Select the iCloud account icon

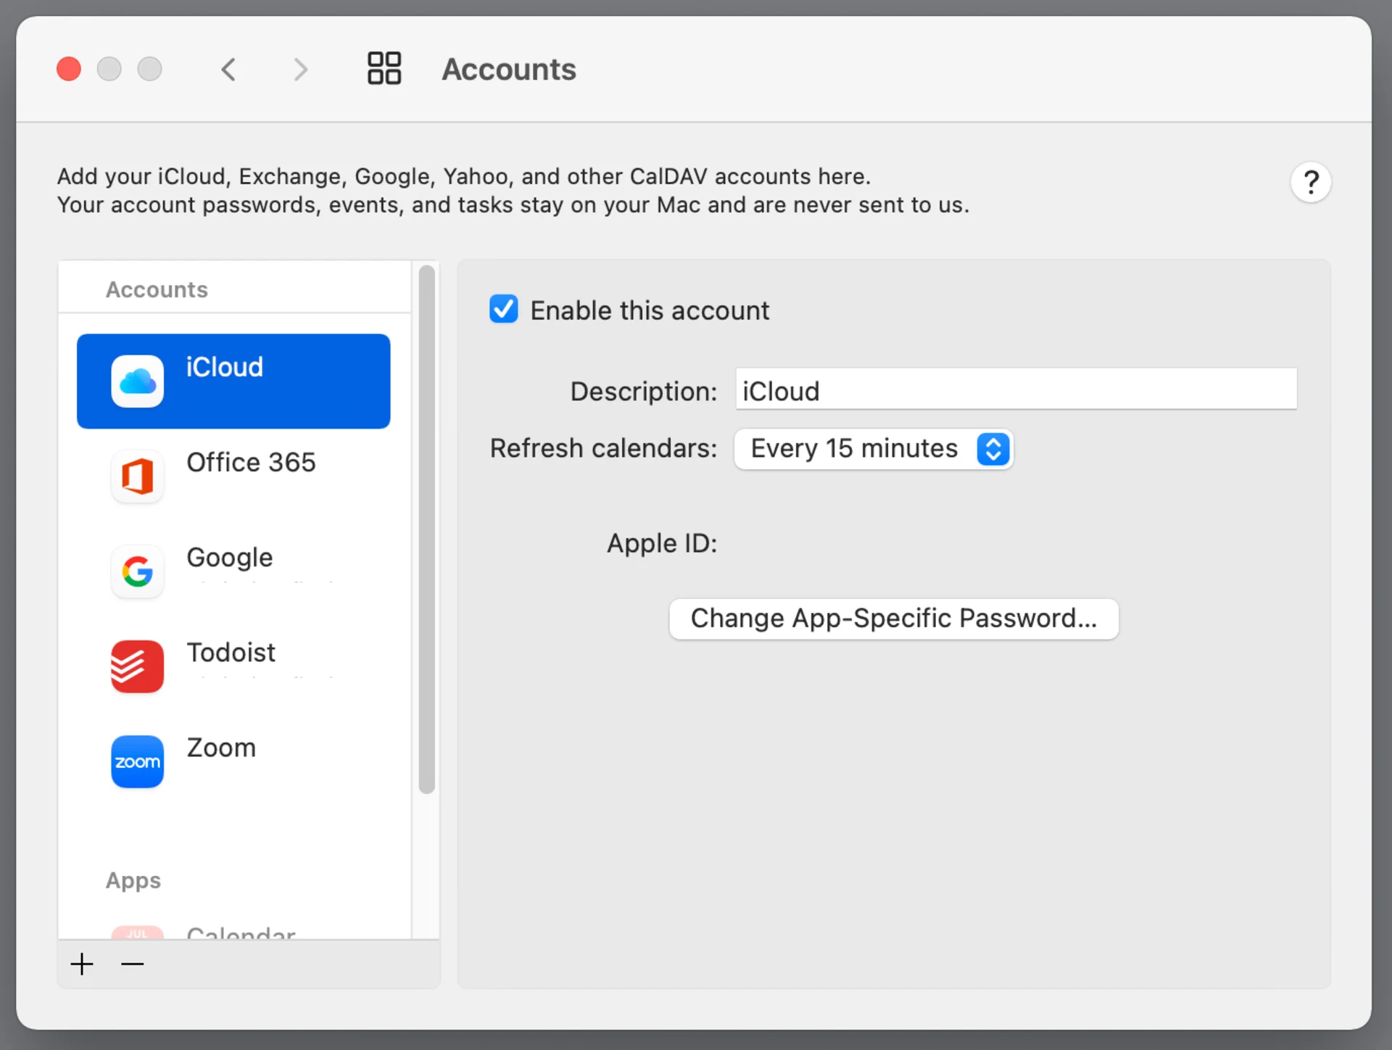point(137,381)
